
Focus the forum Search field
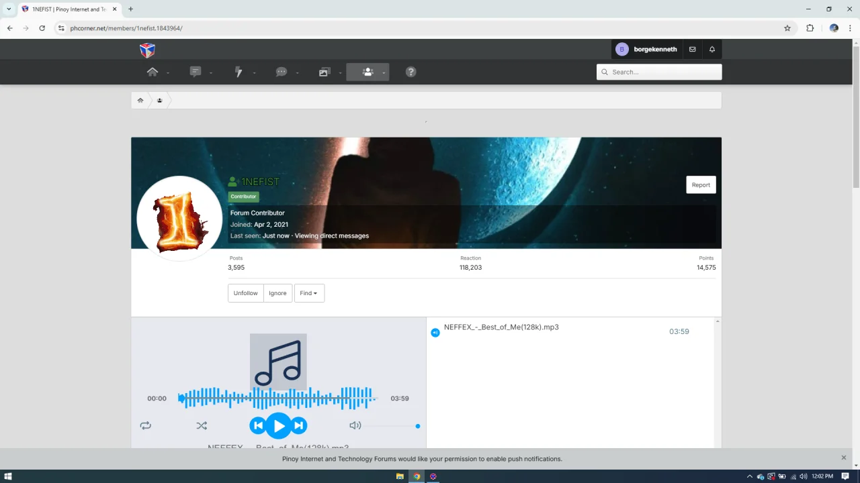(659, 72)
